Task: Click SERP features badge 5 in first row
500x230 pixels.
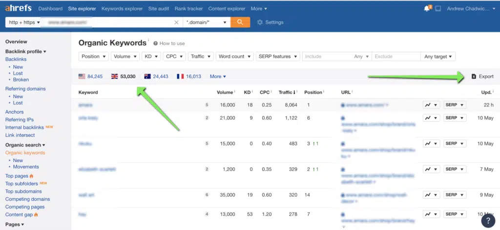Action: (x=207, y=105)
